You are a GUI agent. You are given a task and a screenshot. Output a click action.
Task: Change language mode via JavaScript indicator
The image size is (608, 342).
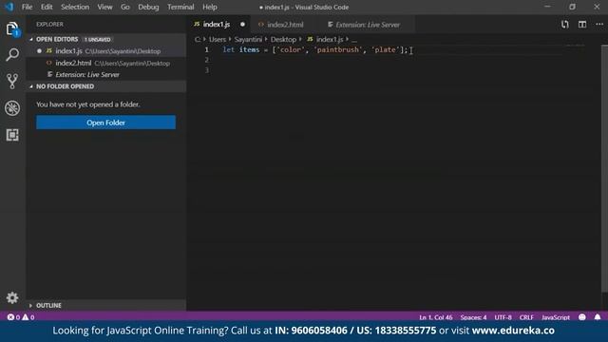(556, 317)
